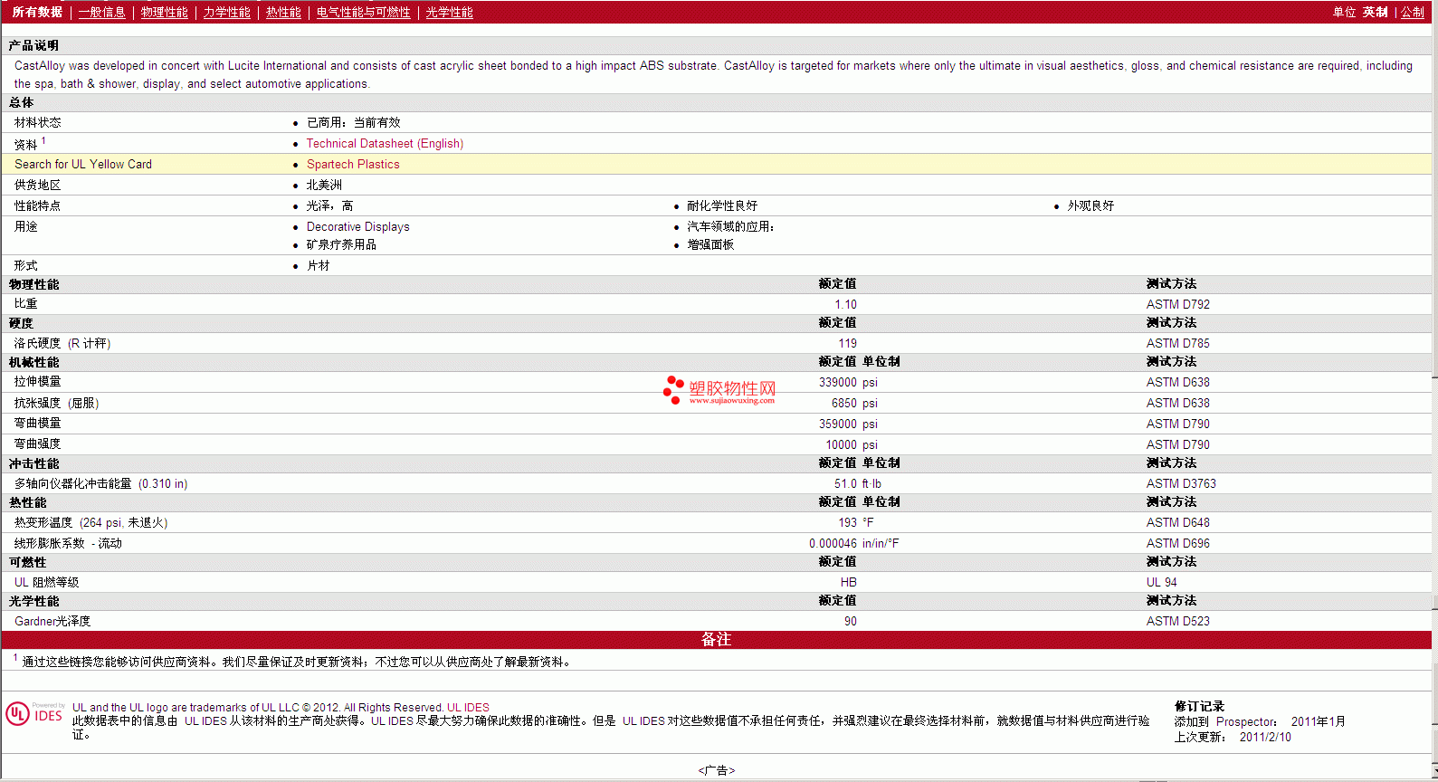Click the 耐化学性良好 feature item
The height and width of the screenshot is (782, 1438).
point(722,205)
